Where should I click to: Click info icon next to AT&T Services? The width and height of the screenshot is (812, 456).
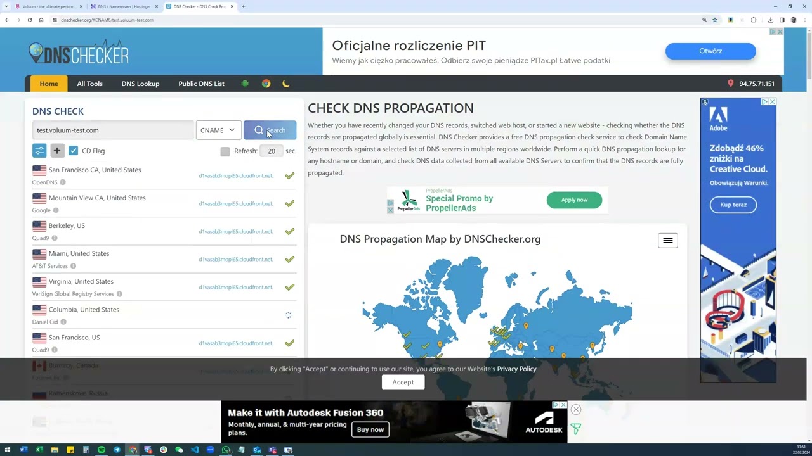pos(73,266)
